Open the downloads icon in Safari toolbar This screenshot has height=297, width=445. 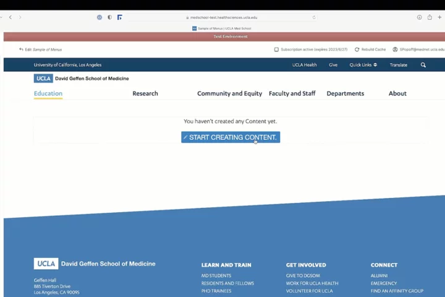pos(420,17)
